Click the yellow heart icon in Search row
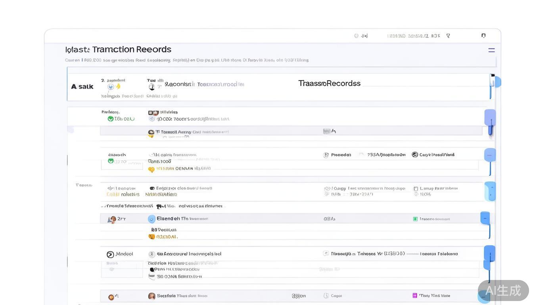533x305 pixels. coord(151,169)
